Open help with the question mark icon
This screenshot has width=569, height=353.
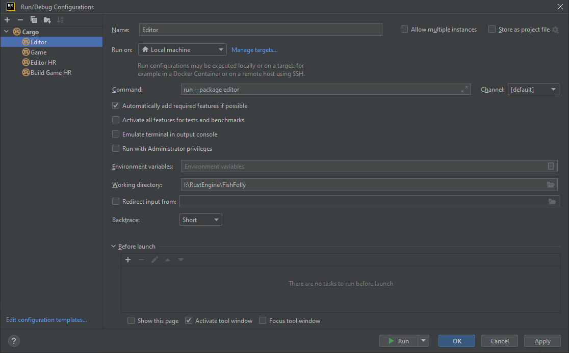14,341
